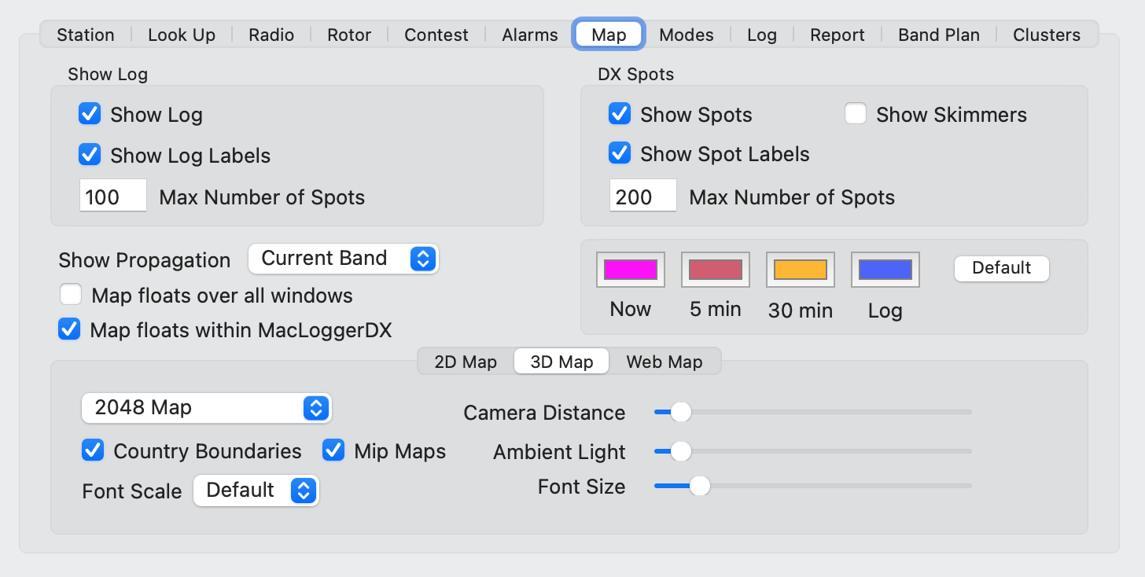Enable Map floats over all windows
Image resolution: width=1145 pixels, height=577 pixels.
click(71, 295)
